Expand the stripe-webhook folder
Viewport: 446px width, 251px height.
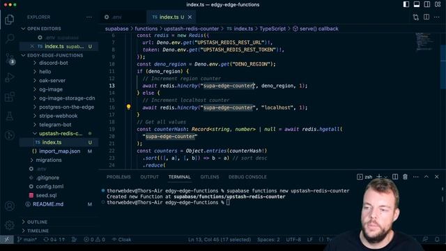(x=59, y=116)
